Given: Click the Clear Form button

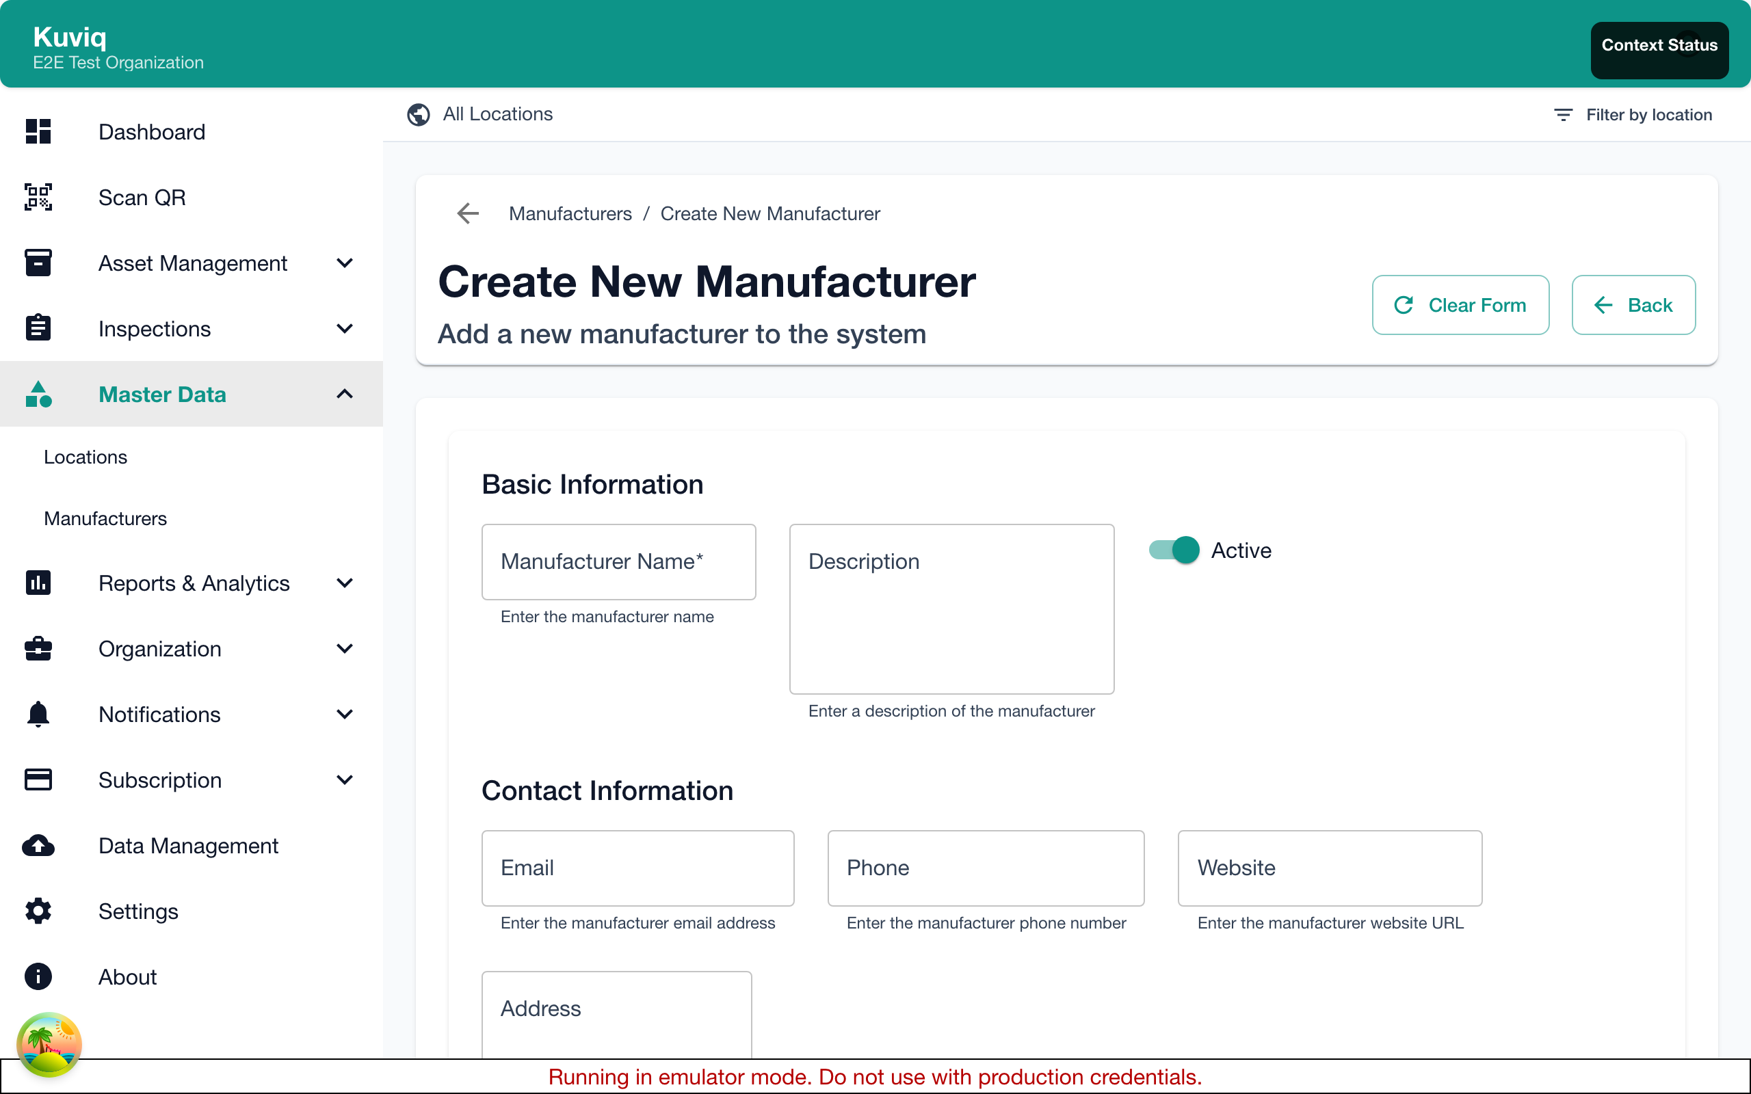Looking at the screenshot, I should tap(1460, 305).
